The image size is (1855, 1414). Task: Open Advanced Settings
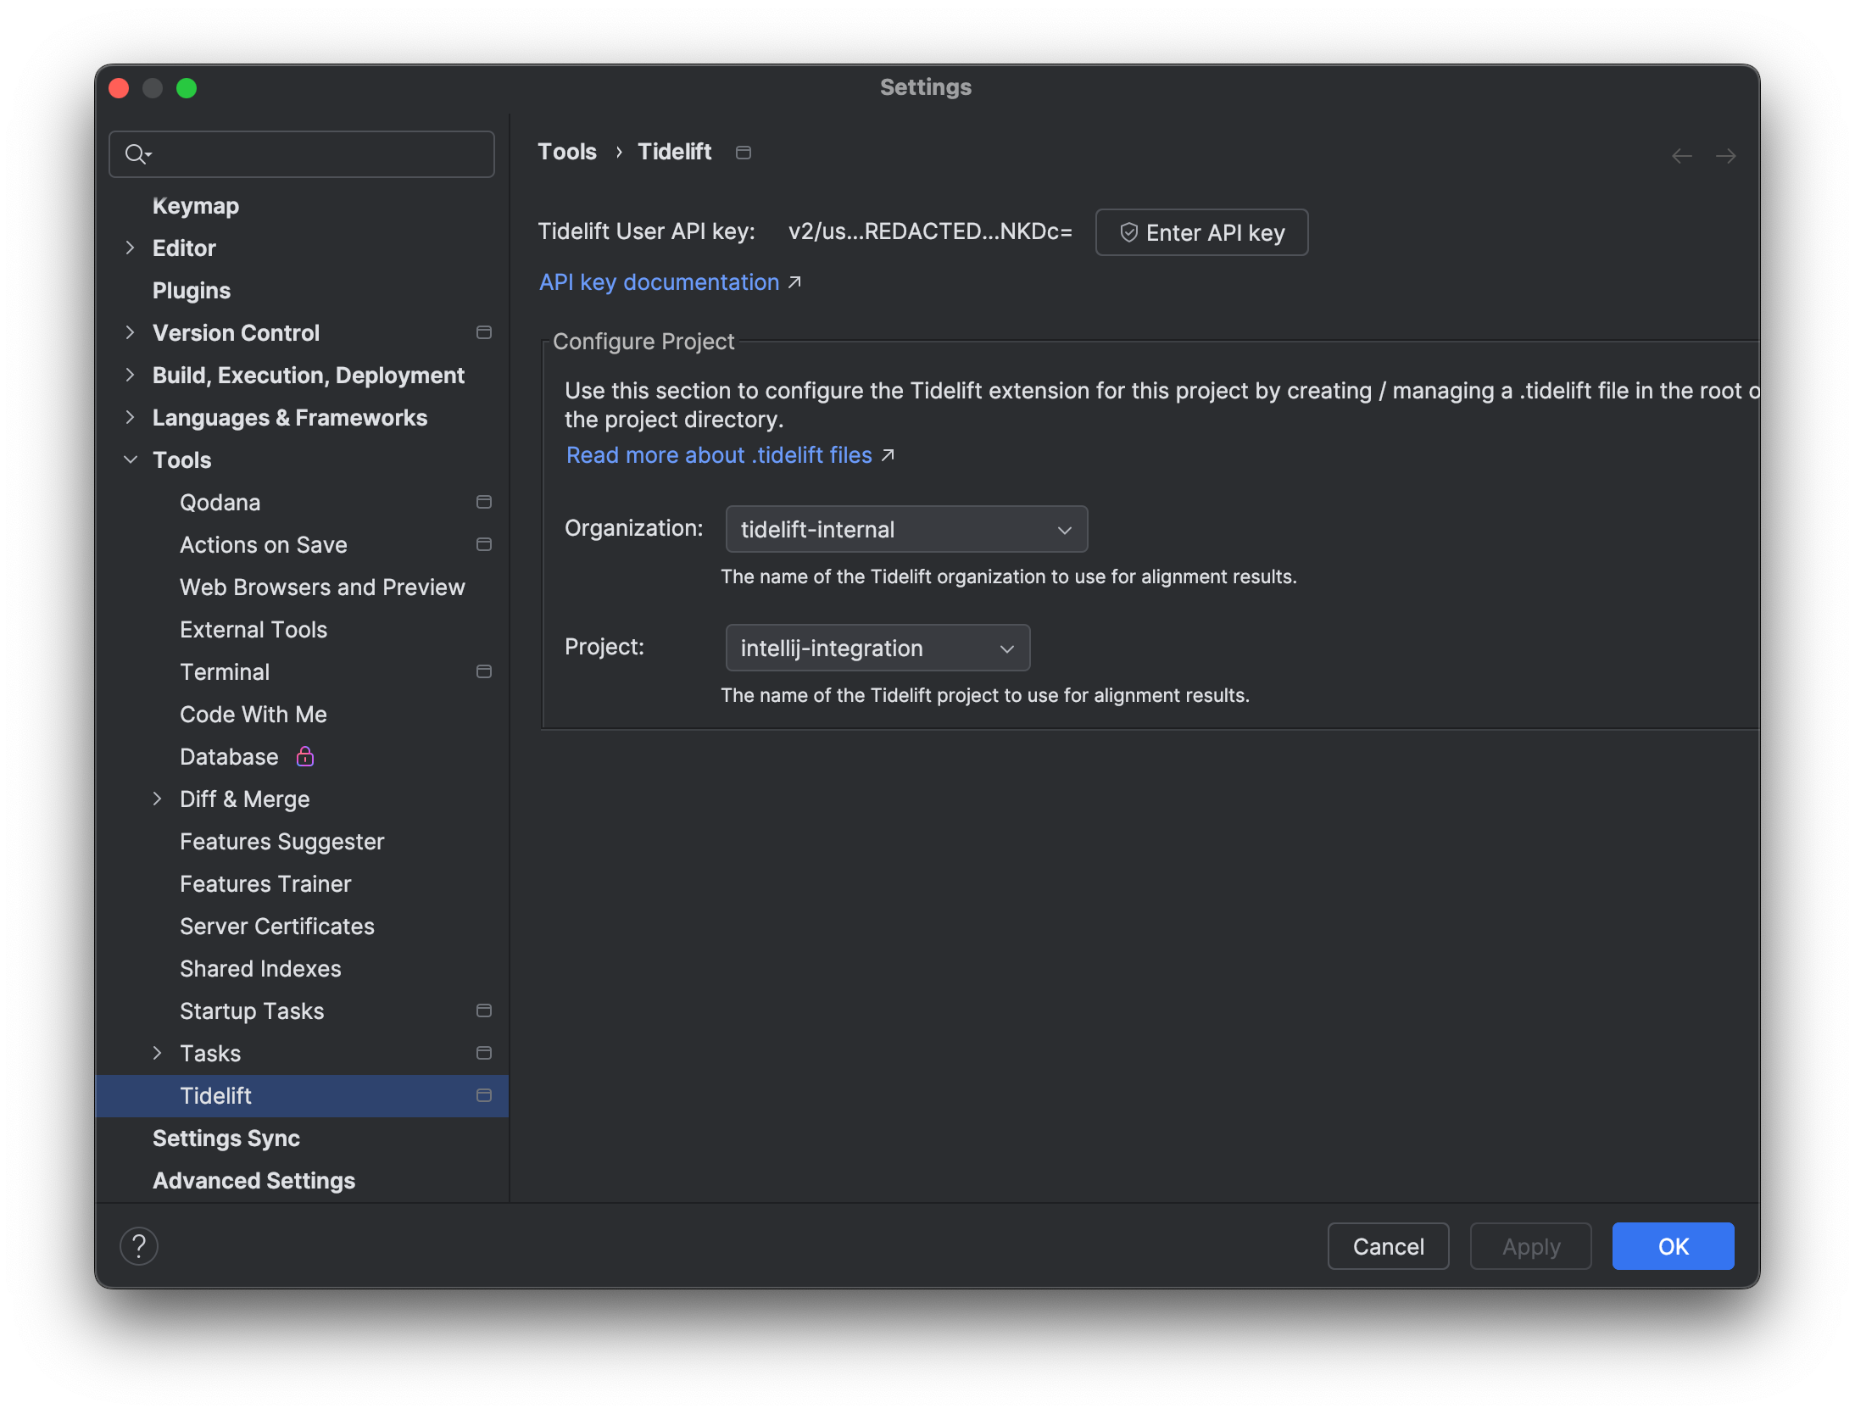253,1181
